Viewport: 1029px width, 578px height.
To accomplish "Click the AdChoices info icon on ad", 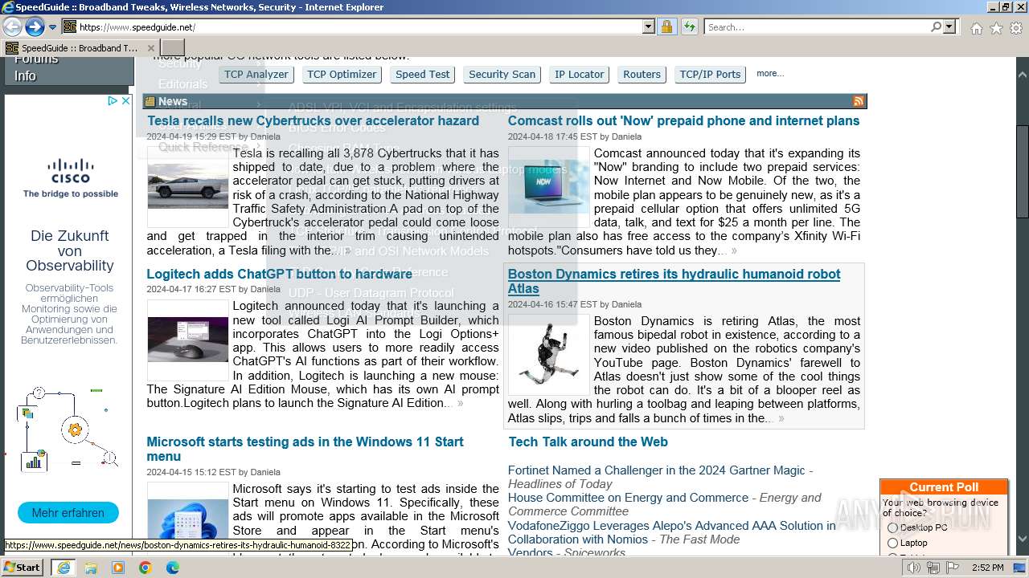I will click(x=113, y=101).
